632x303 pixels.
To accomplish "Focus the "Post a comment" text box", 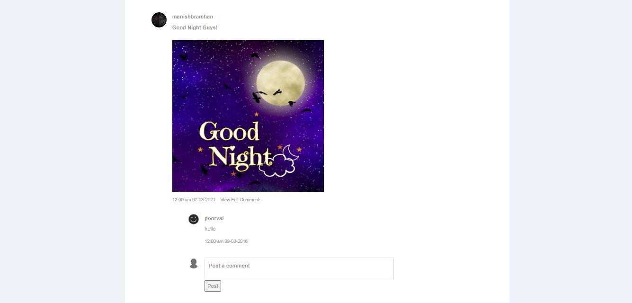I will (299, 269).
